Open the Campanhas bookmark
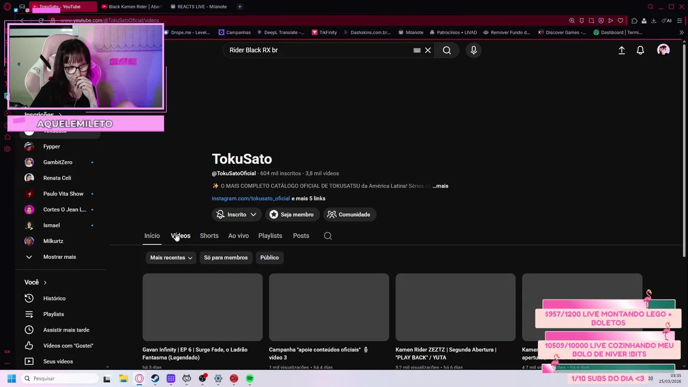 (x=235, y=32)
